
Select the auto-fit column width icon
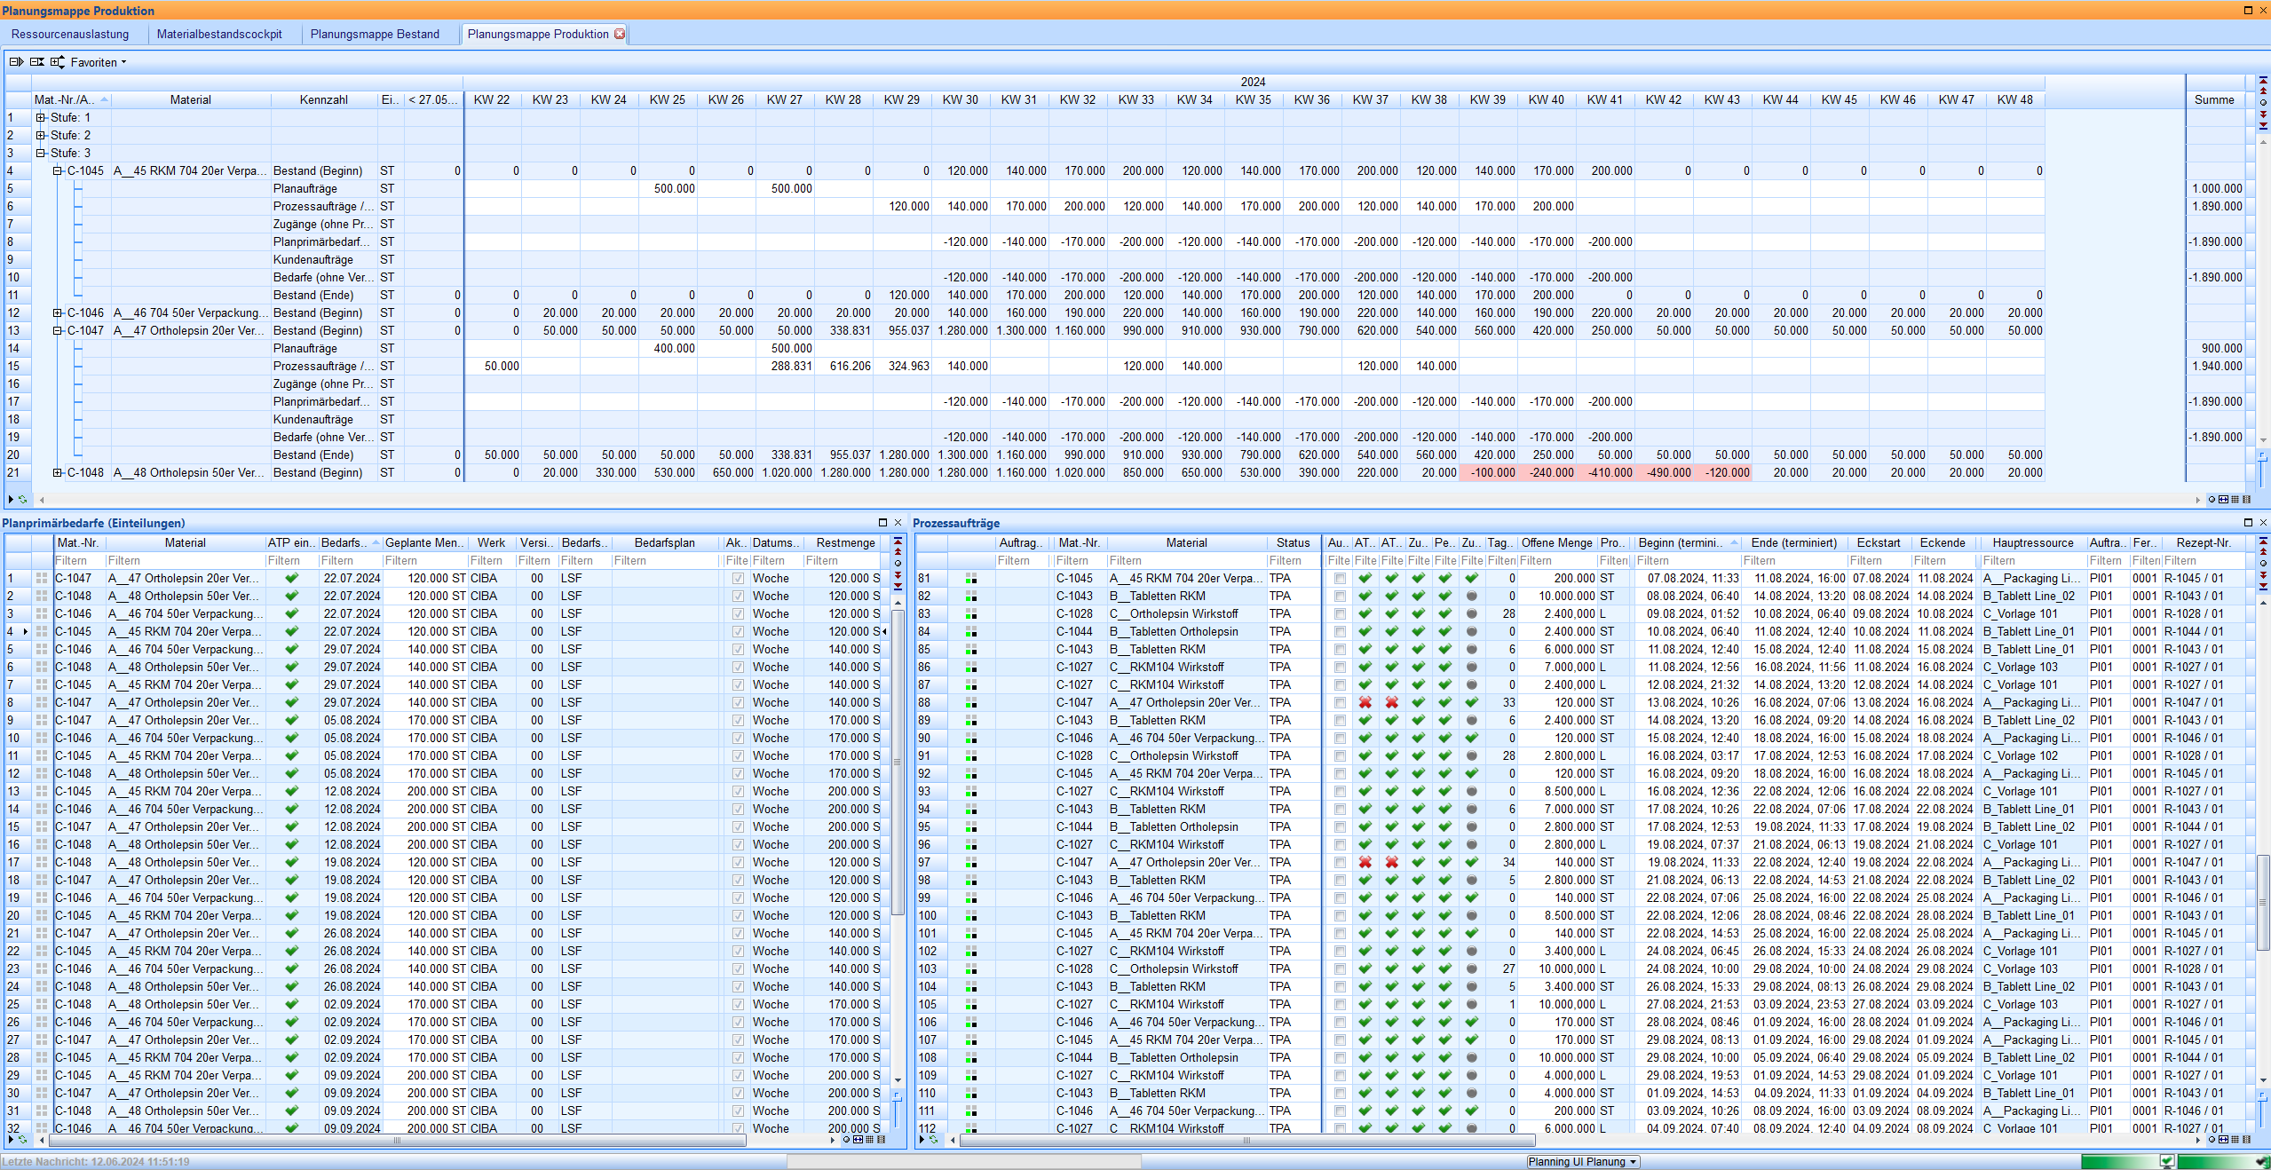click(2224, 500)
